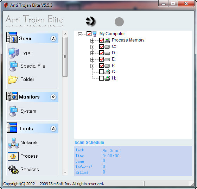Click the Services gears icon
Screen dimensions: 197x189
pos(13,169)
